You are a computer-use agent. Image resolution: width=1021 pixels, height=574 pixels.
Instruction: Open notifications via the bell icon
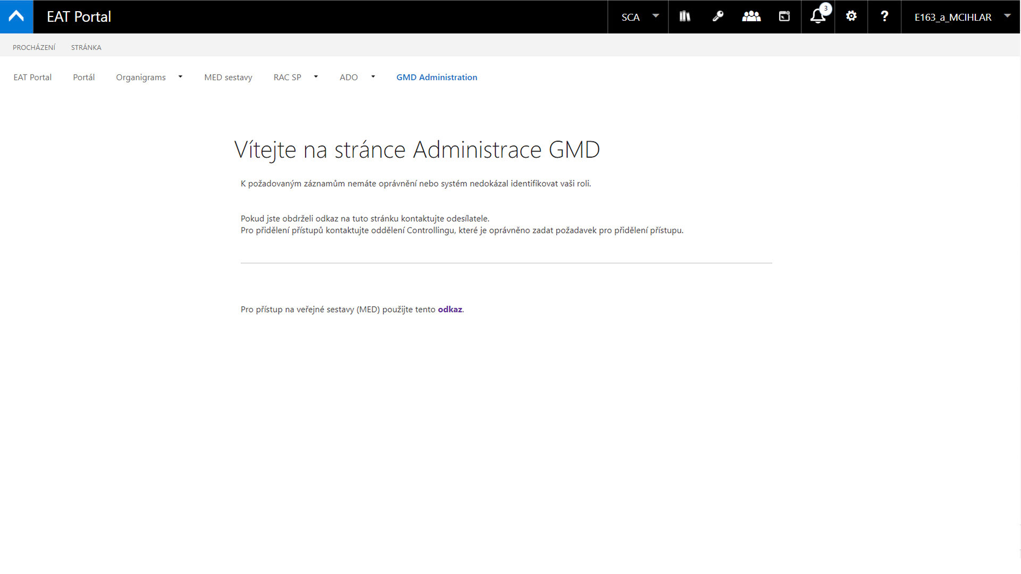[817, 18]
